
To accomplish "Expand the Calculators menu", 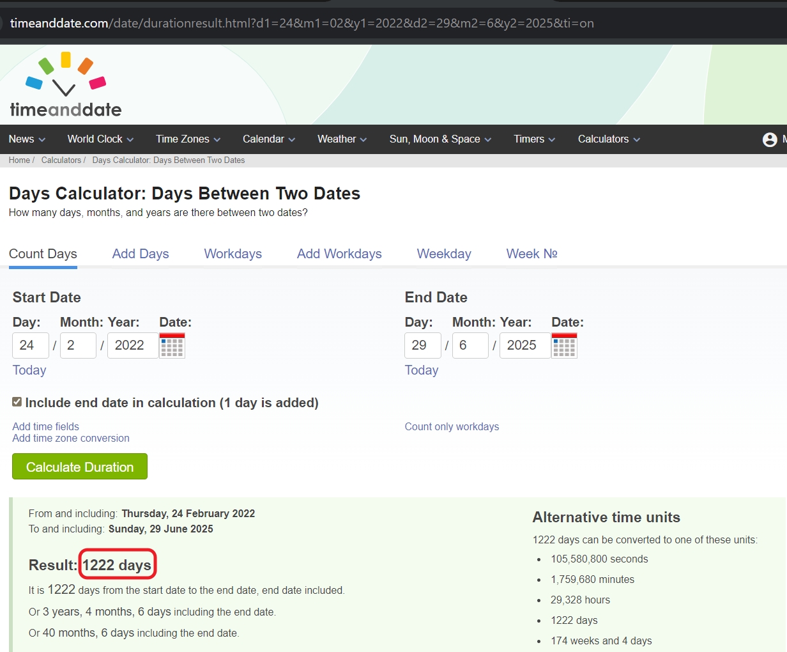I will coord(609,139).
